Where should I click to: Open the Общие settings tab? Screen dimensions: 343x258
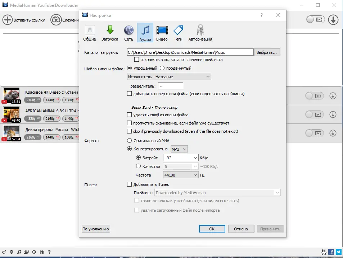[90, 33]
